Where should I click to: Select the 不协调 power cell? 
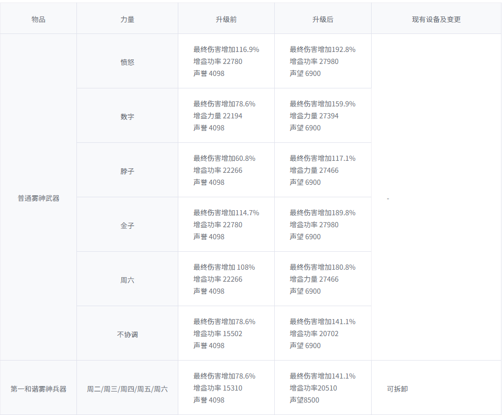[127, 333]
